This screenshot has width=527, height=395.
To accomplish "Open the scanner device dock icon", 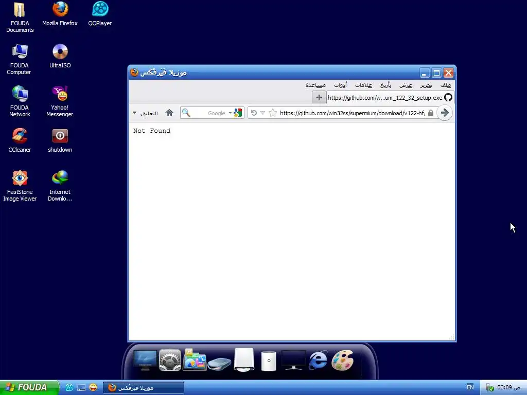I will (x=219, y=364).
